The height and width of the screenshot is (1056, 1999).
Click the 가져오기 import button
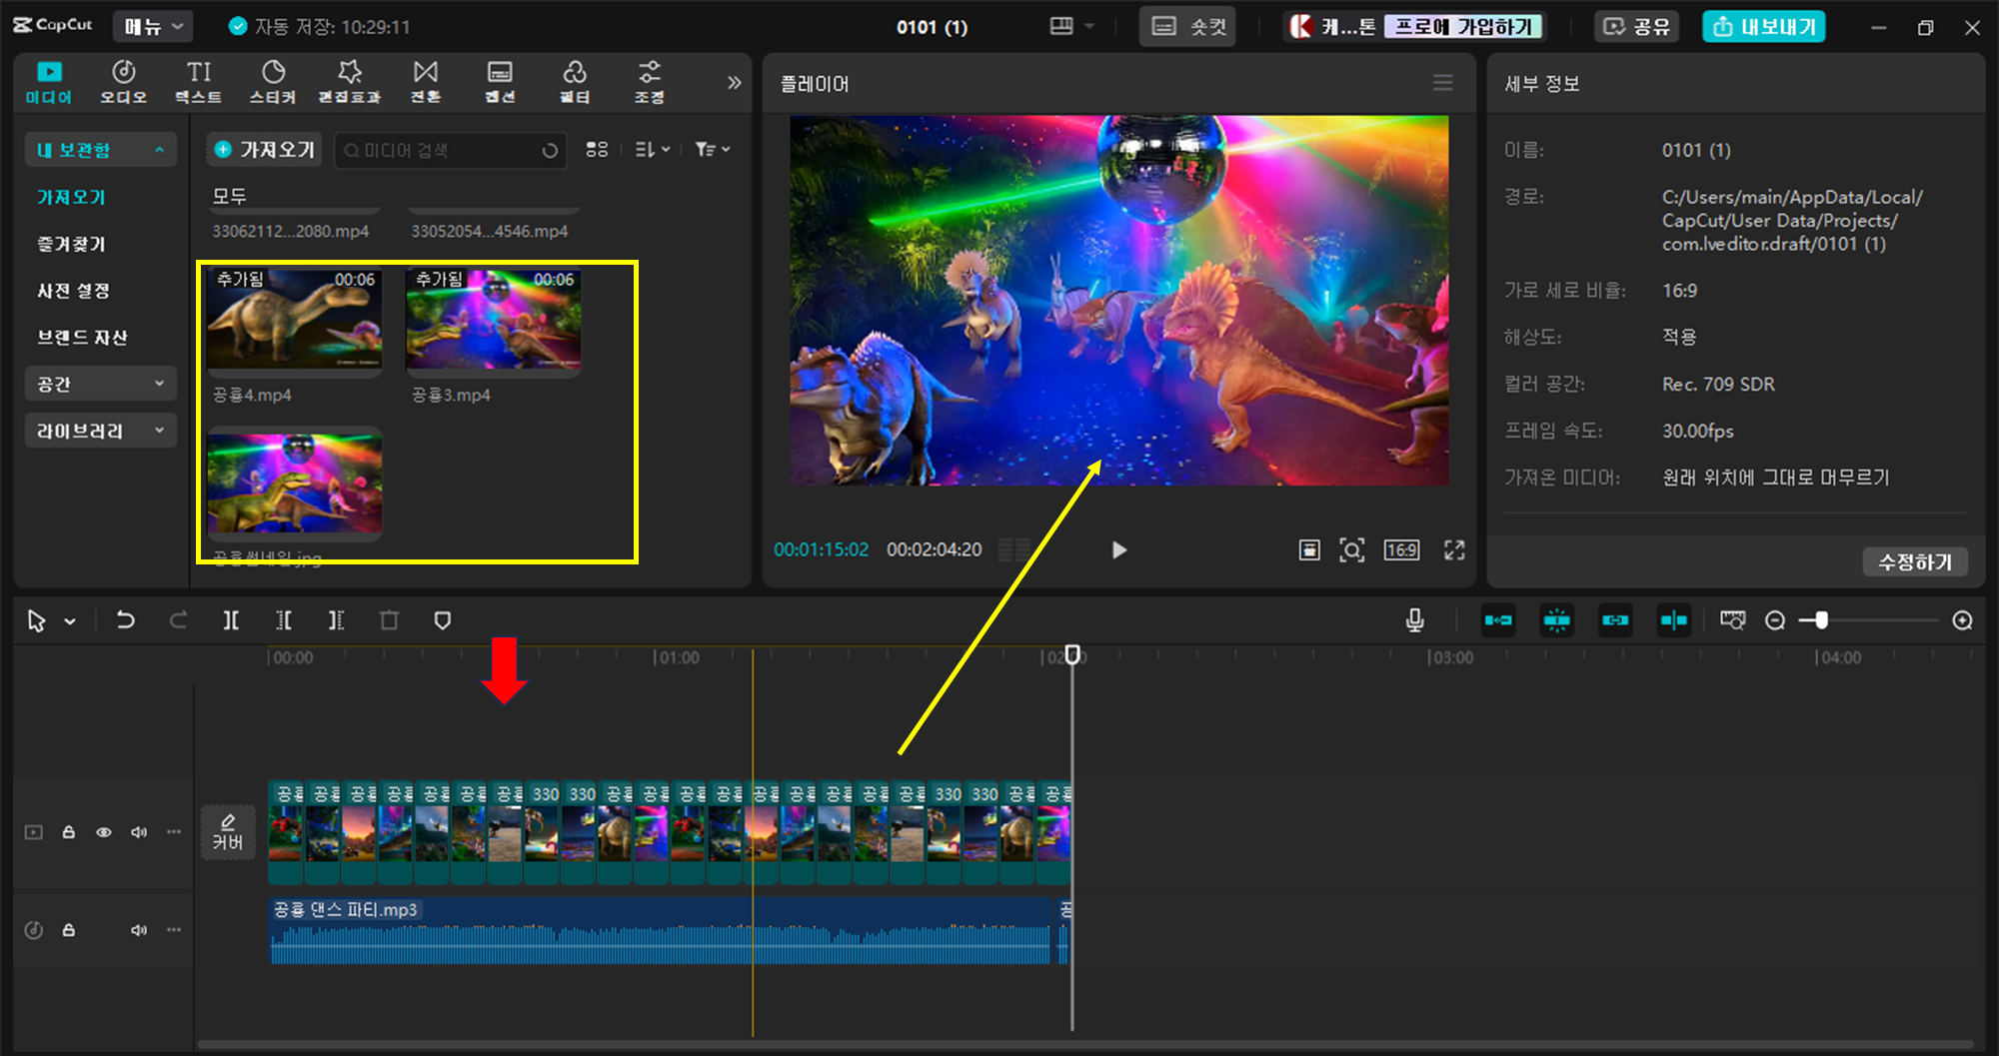click(x=265, y=150)
